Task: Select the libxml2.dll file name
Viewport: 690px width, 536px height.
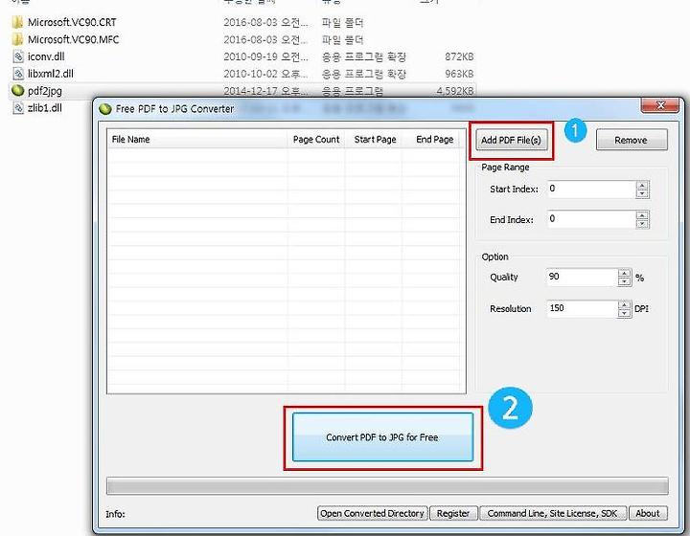Action: [x=51, y=74]
